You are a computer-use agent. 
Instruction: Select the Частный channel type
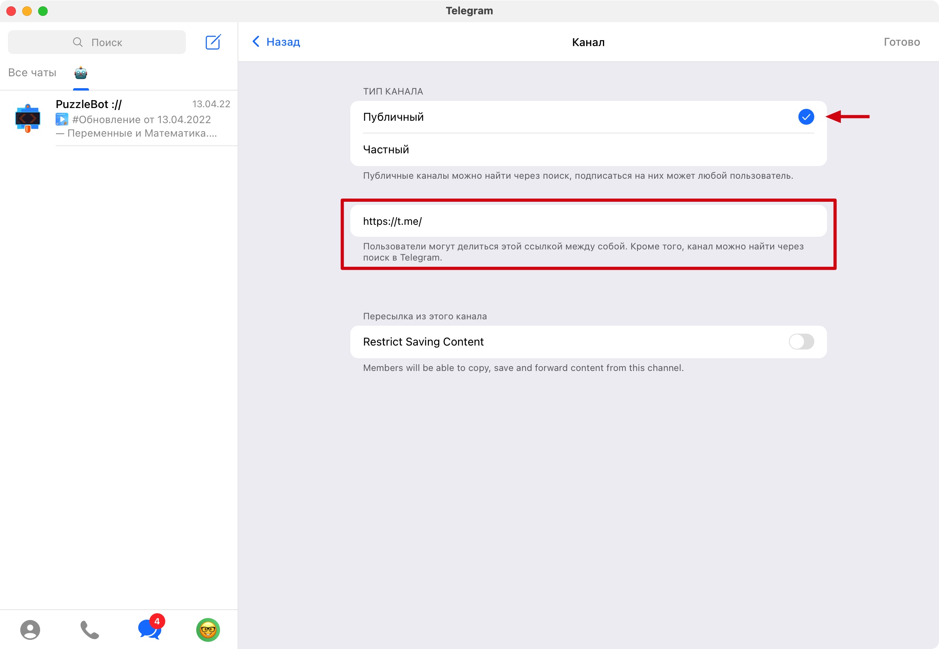[x=588, y=150]
